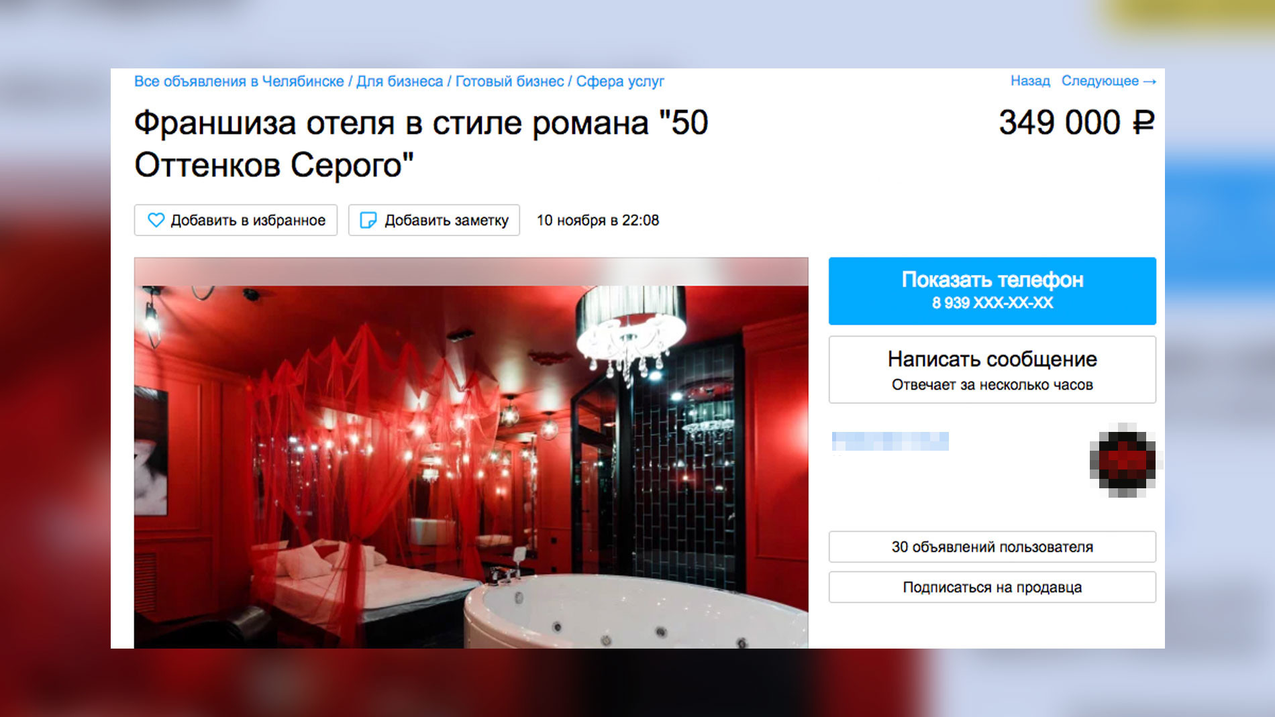Click Подписаться на продавца button
This screenshot has width=1275, height=717.
[x=992, y=587]
